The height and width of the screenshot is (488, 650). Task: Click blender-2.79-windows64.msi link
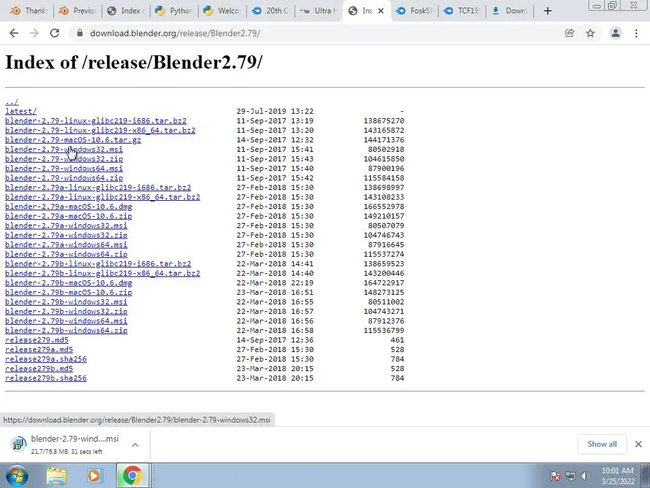(x=64, y=168)
